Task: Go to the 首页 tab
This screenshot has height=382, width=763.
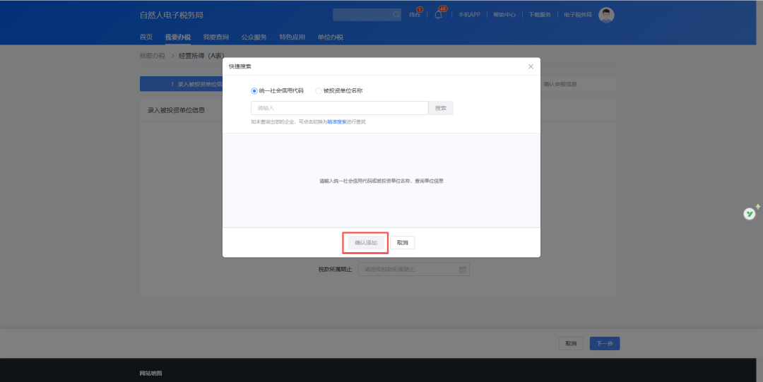Action: coord(146,37)
